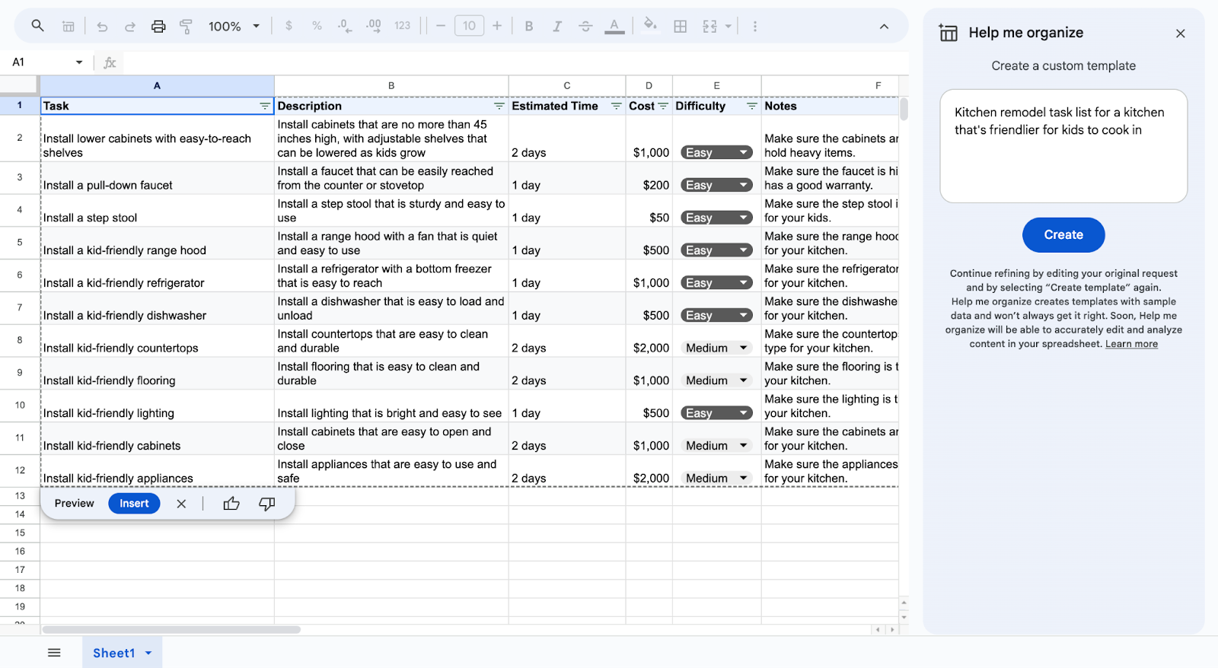Format as currency with dollar icon
1218x668 pixels.
(289, 26)
